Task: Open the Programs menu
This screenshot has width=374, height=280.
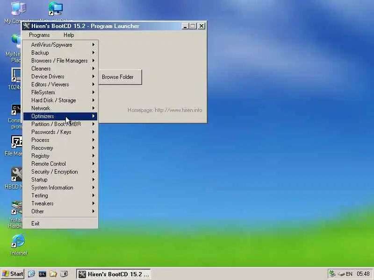Action: 39,35
